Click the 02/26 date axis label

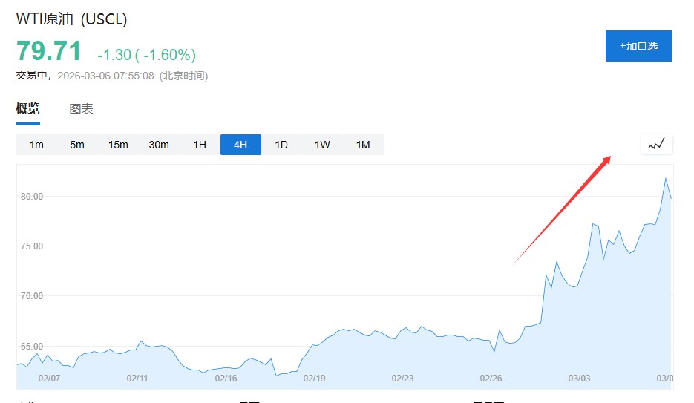click(491, 378)
